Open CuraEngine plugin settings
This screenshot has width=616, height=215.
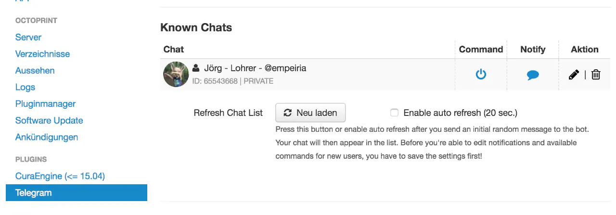60,176
